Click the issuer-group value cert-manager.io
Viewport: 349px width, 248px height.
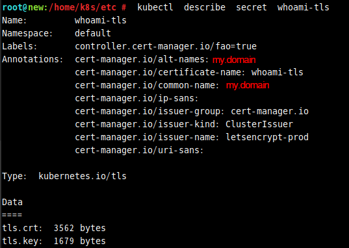[270, 111]
